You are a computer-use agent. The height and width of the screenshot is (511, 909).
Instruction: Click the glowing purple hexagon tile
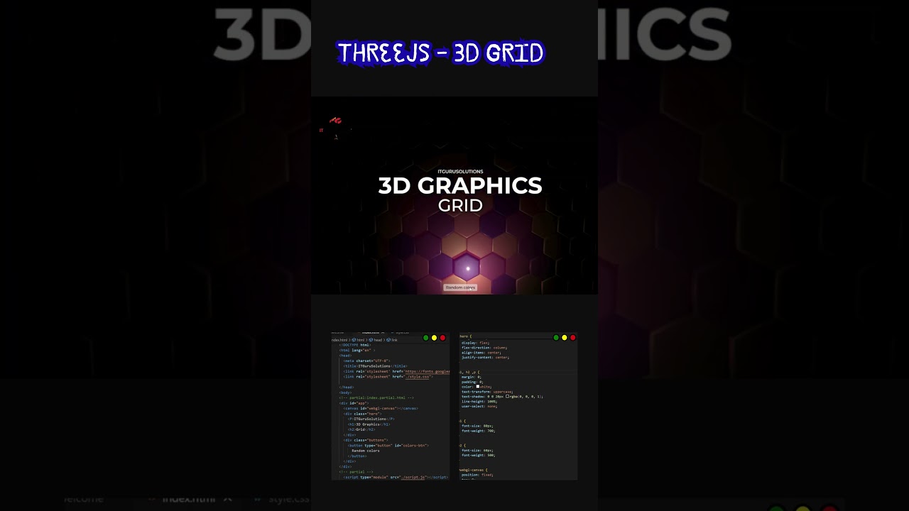[467, 268]
